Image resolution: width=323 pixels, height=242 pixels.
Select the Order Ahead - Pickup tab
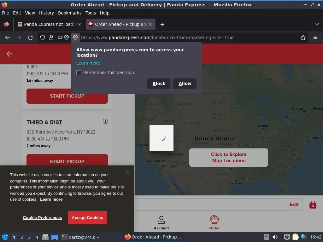[120, 24]
